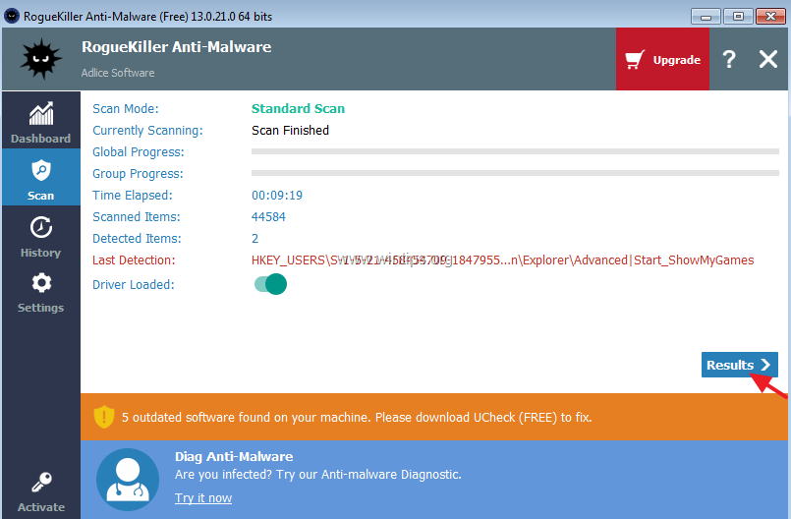This screenshot has height=519, width=791.
Task: Click the Scan Finished status text
Action: (x=290, y=131)
